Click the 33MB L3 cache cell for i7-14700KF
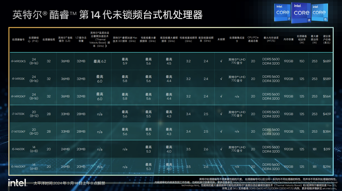The width and height of the screenshot is (342, 191). (65, 132)
